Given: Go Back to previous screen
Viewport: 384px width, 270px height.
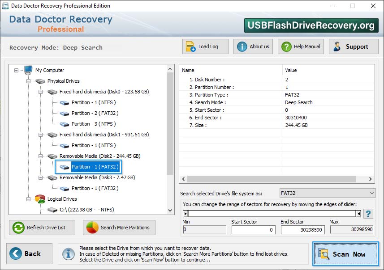Looking at the screenshot, I should tap(30, 253).
